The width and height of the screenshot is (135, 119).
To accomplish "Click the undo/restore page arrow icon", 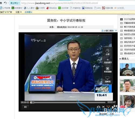I will (x=5, y=3).
